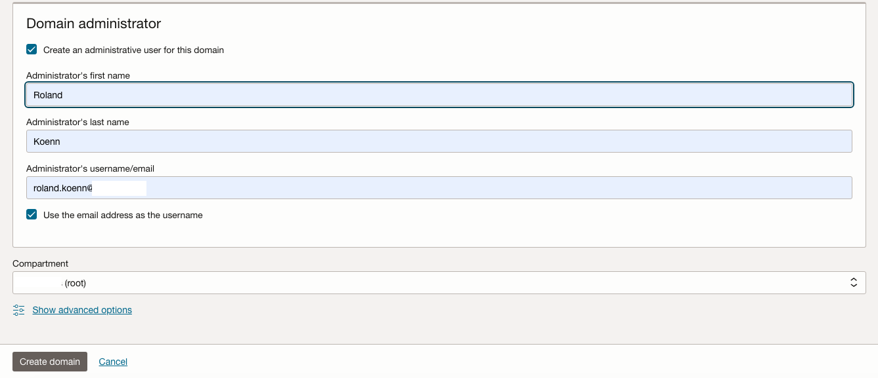
Task: Uncheck "Create an administrative user for this domain"
Action: coord(32,48)
